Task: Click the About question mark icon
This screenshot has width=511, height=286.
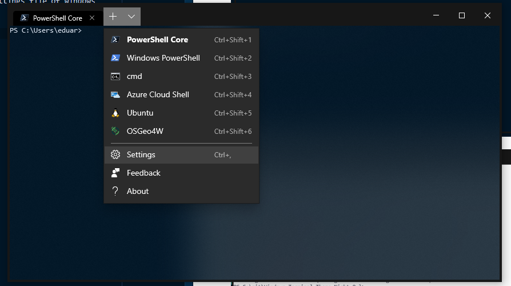Action: point(115,191)
